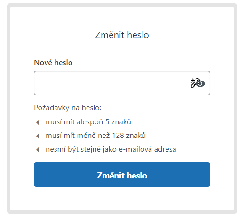Click the arrow bullet beside "alespoň 5 znaků"
245x218 pixels.
(38, 122)
